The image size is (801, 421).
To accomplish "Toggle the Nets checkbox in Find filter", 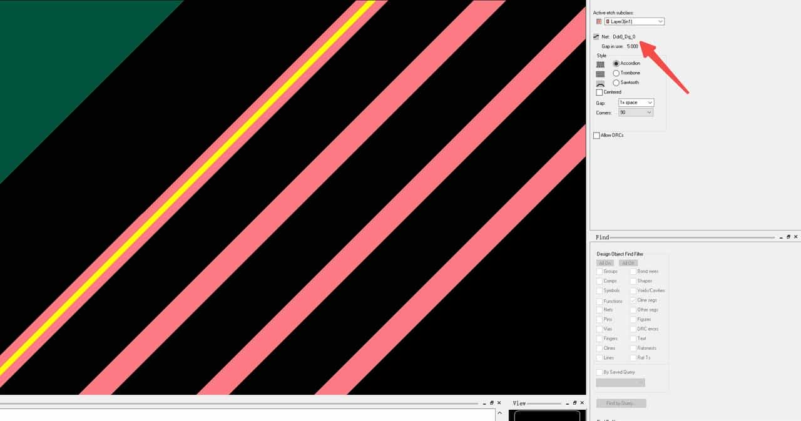I will tap(599, 310).
